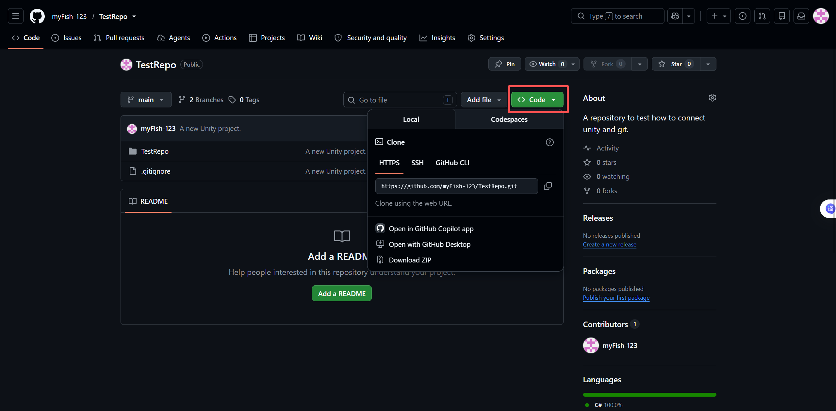Open the Issues tab
The image size is (836, 411).
click(66, 38)
